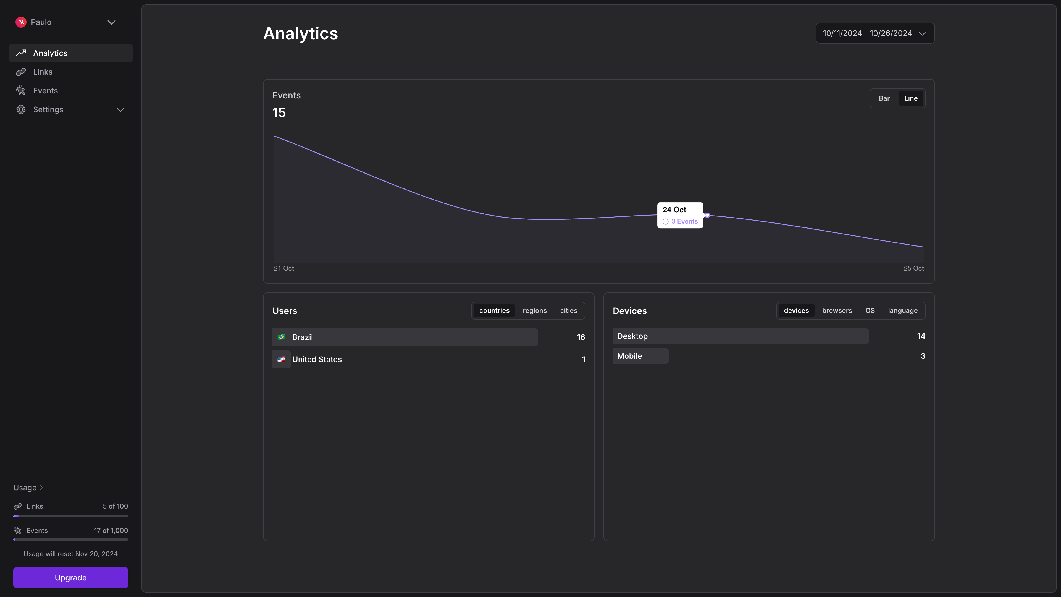Switch events chart to Bar view
Image resolution: width=1061 pixels, height=597 pixels.
click(x=884, y=98)
